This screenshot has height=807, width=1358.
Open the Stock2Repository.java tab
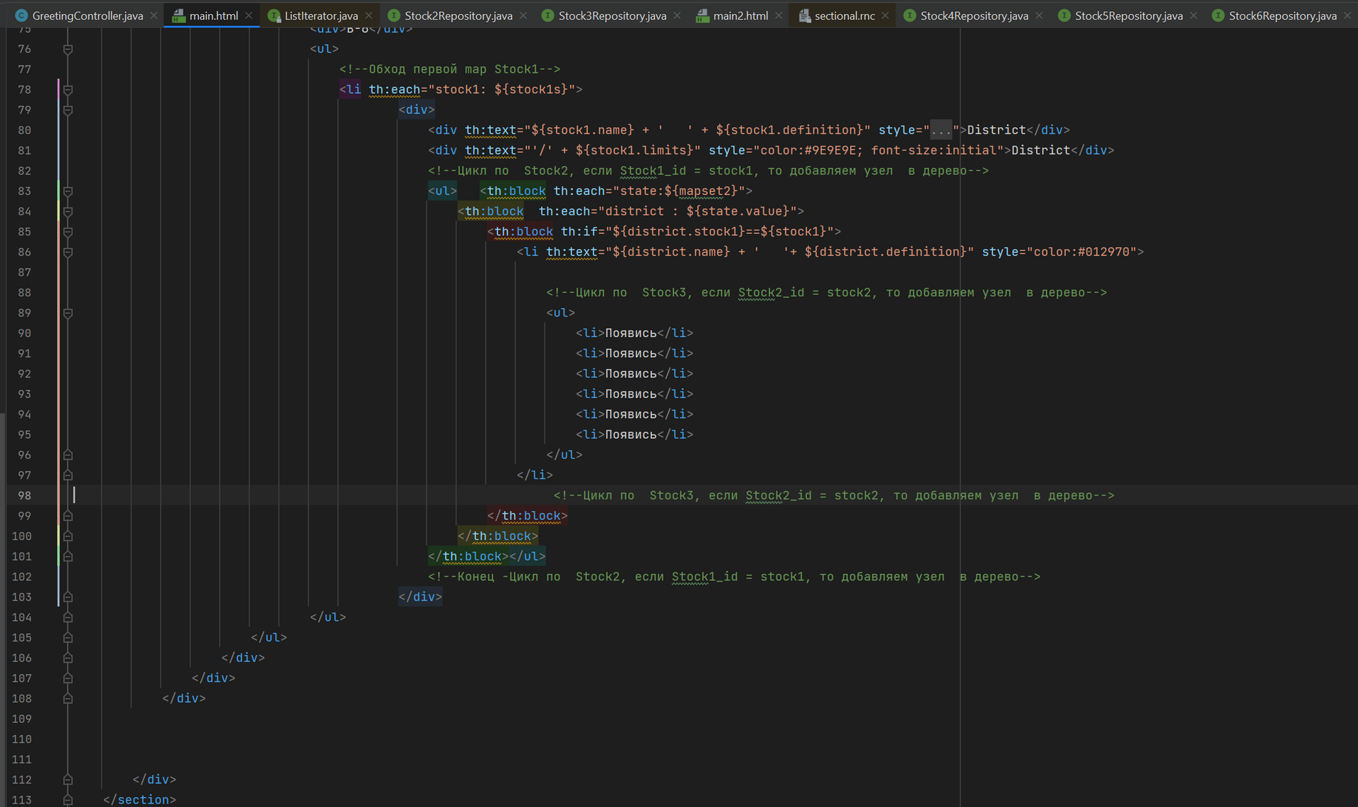click(458, 16)
